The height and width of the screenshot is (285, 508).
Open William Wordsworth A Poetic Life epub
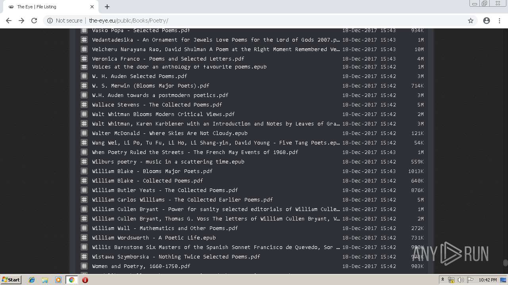(154, 237)
